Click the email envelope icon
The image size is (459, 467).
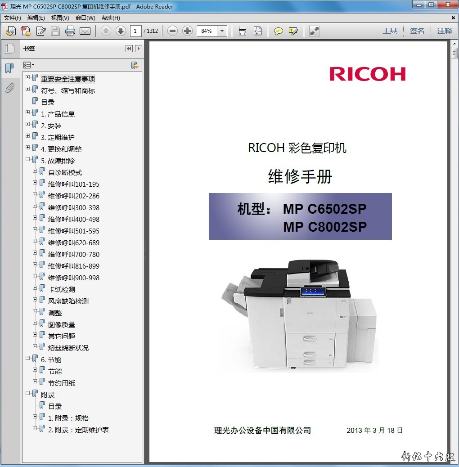pos(85,31)
